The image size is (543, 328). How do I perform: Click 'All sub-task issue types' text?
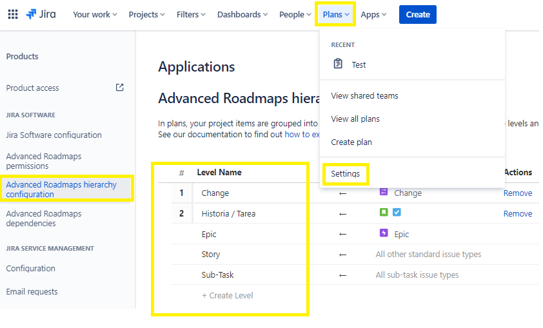tap(417, 275)
